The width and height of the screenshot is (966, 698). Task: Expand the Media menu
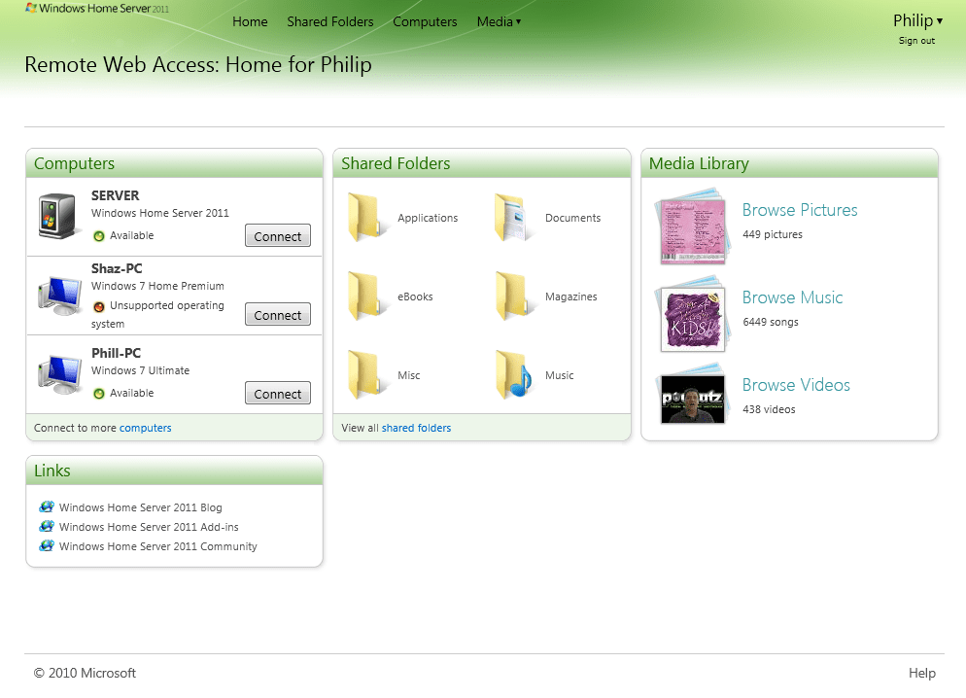coord(499,21)
